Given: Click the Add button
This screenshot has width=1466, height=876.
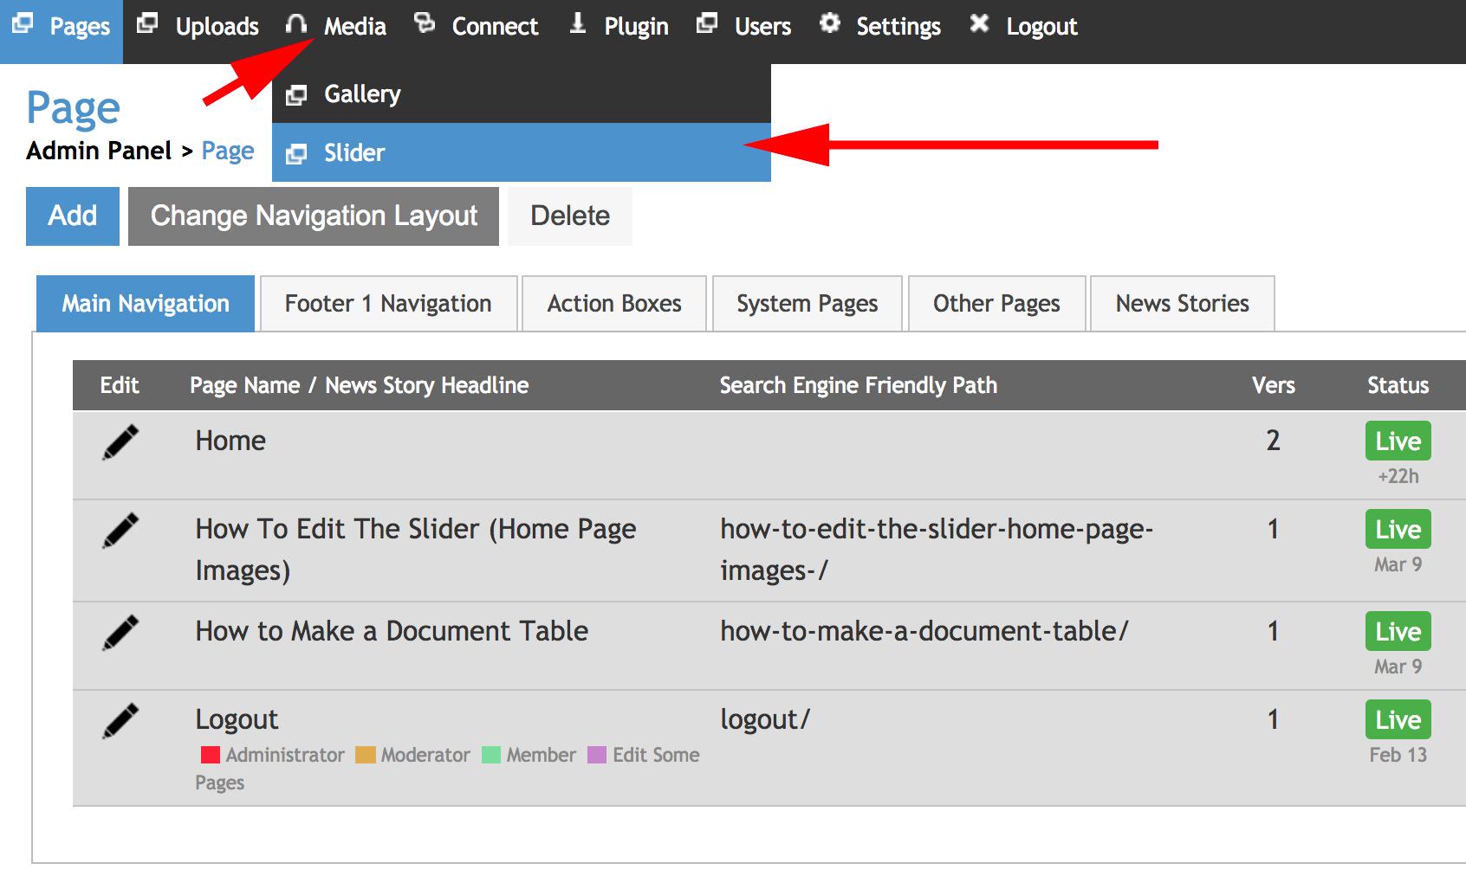Looking at the screenshot, I should click(x=72, y=216).
